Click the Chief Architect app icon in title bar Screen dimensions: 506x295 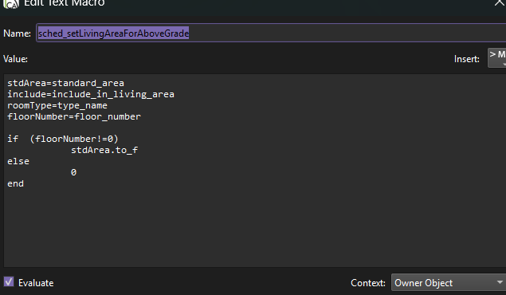[x=11, y=4]
